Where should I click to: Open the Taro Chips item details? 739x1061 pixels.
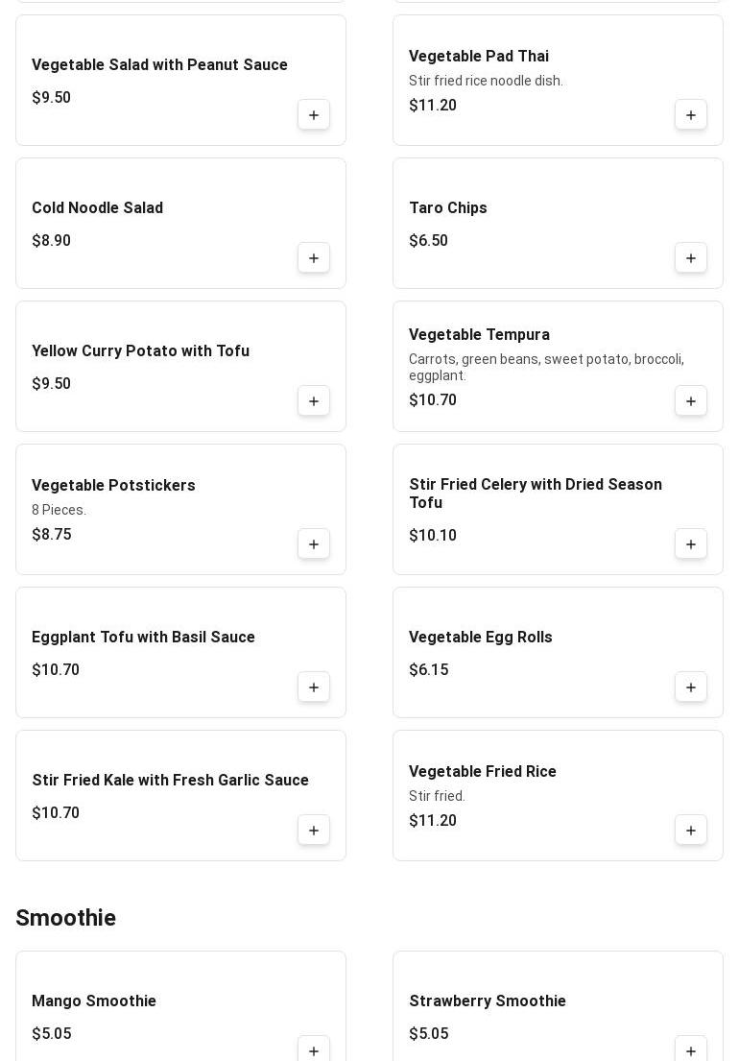pyautogui.click(x=448, y=208)
